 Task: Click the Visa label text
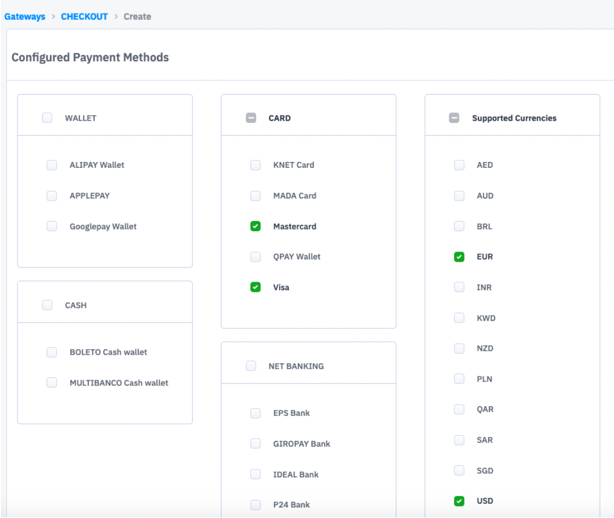[281, 287]
